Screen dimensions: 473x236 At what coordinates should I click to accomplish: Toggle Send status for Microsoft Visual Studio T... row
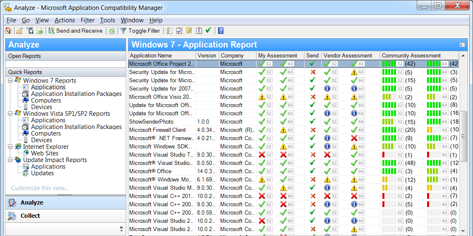(313, 155)
